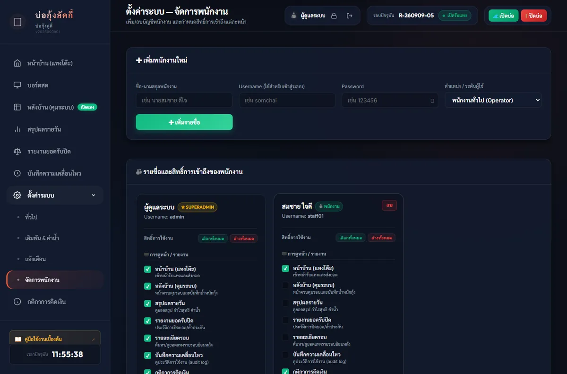The image size is (567, 374).
Task: Open the ทั่วไป settings submenu
Action: [x=31, y=217]
